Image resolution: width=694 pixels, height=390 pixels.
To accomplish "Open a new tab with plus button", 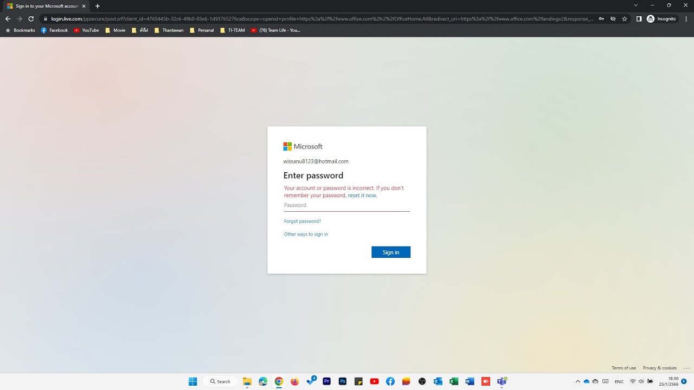I will click(x=98, y=6).
